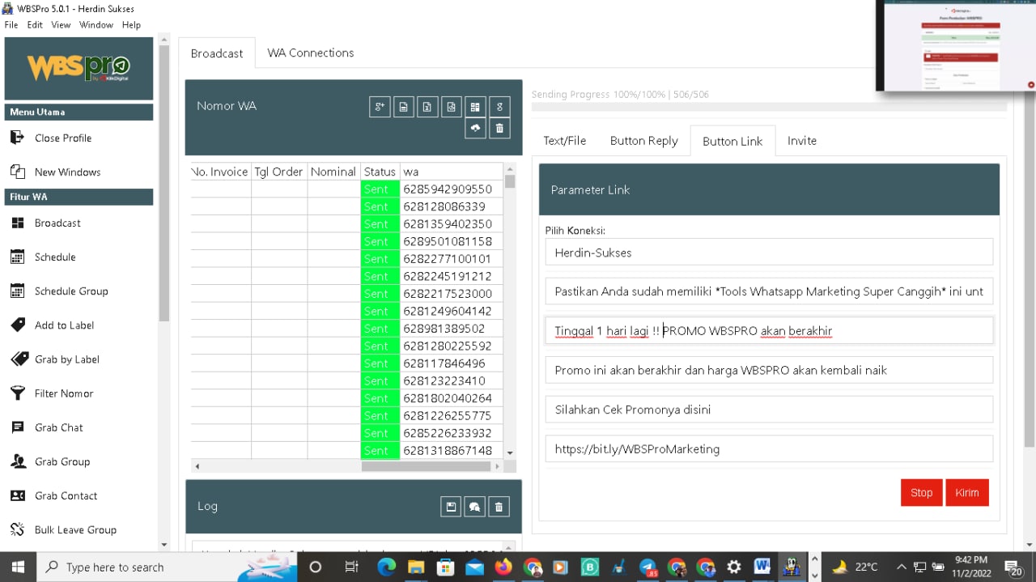Viewport: 1036px width, 582px height.
Task: Click the text file import icon in Nomor WA
Action: click(x=404, y=107)
